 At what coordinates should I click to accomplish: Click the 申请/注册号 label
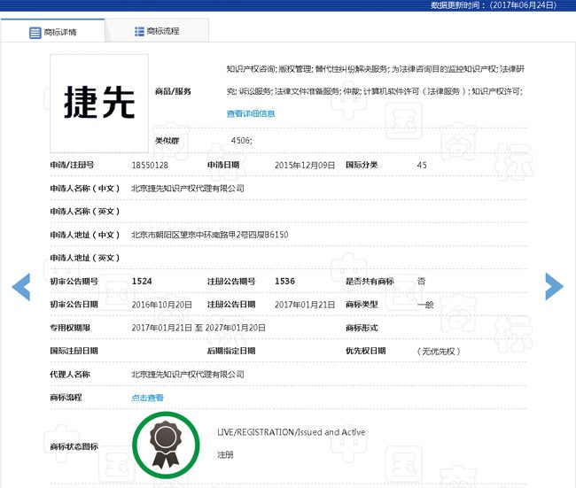[72, 166]
